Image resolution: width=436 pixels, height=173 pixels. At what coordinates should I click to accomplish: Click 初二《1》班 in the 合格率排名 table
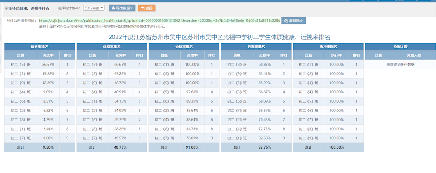(164, 65)
